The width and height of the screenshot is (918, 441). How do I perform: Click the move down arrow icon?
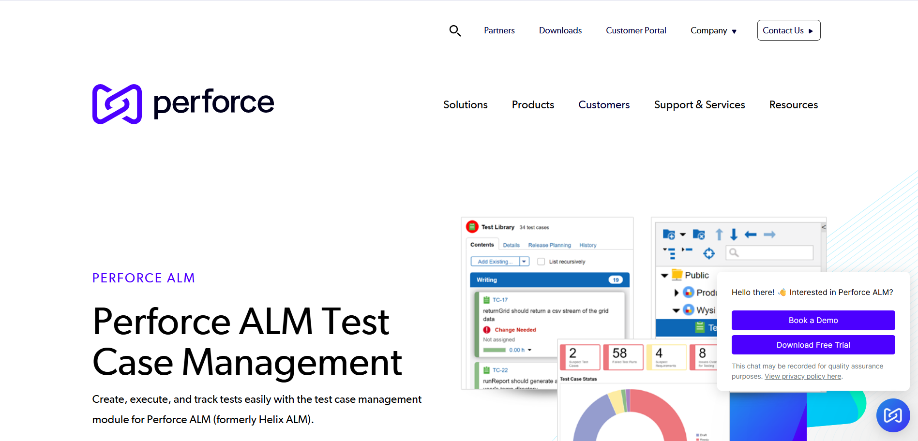734,235
